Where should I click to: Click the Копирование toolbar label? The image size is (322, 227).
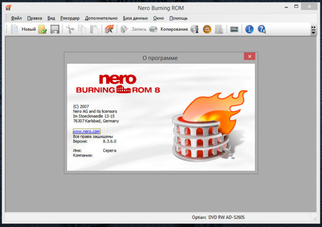(x=174, y=29)
